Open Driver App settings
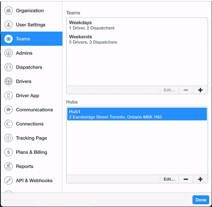The width and height of the screenshot is (212, 207). click(32, 96)
